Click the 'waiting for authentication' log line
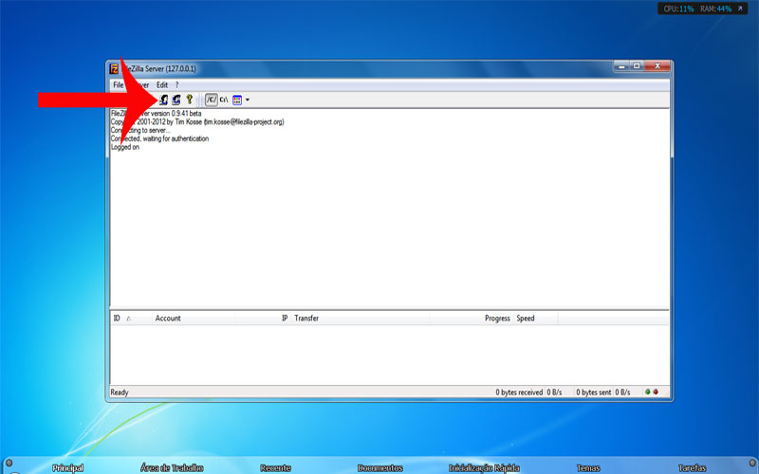Screen dimensions: 759x474 159,138
